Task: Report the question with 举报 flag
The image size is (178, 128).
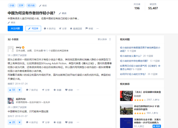Action: pyautogui.click(x=89, y=29)
